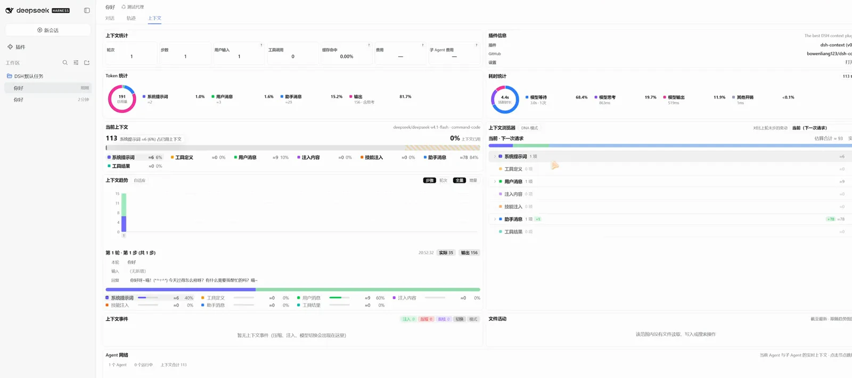Open workspace filter settings icon
The image size is (852, 378).
[76, 62]
